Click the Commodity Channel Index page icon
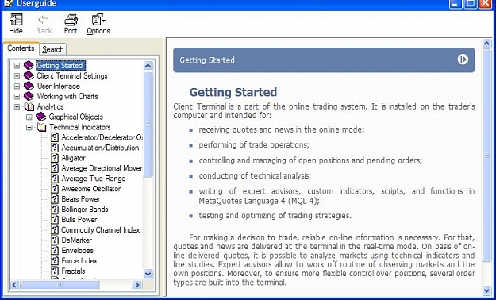Image resolution: width=496 pixels, height=300 pixels. [55, 230]
